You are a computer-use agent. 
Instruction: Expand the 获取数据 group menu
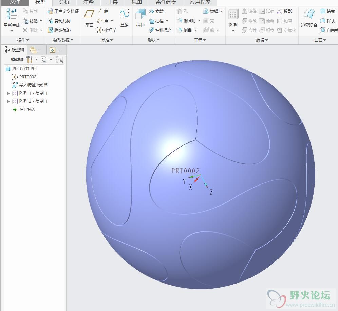tap(63, 40)
